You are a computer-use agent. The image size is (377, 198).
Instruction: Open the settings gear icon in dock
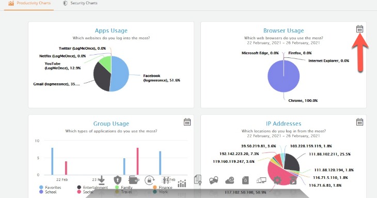point(277,180)
